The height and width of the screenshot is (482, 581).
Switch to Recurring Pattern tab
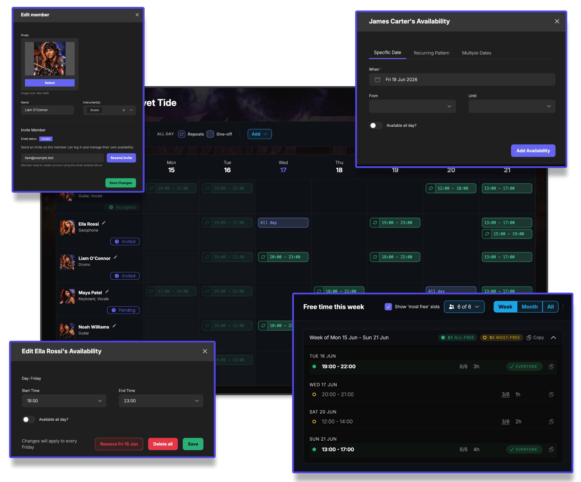432,53
